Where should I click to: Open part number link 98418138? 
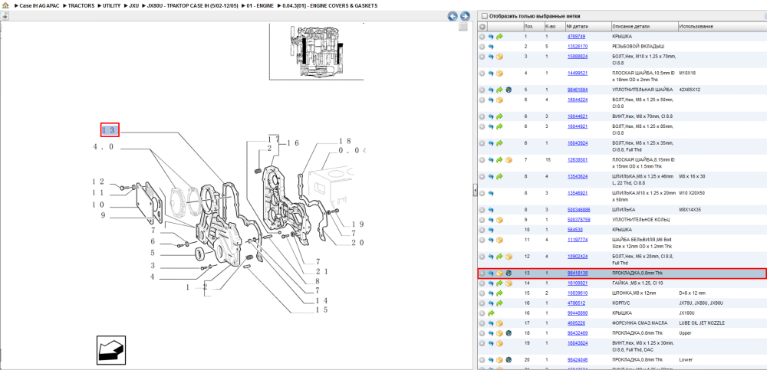pyautogui.click(x=578, y=273)
